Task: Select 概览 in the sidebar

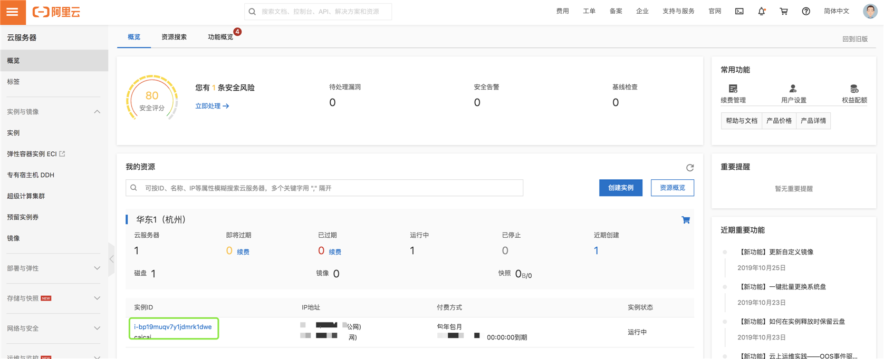Action: (54, 61)
